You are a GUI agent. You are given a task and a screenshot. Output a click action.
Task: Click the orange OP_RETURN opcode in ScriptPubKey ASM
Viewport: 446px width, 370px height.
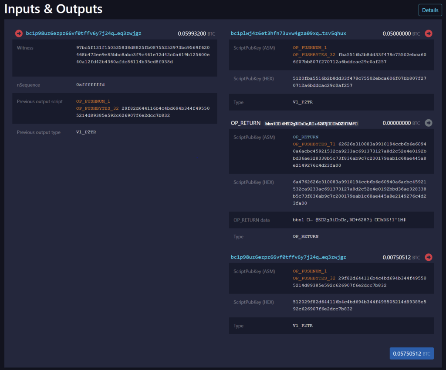click(305, 137)
